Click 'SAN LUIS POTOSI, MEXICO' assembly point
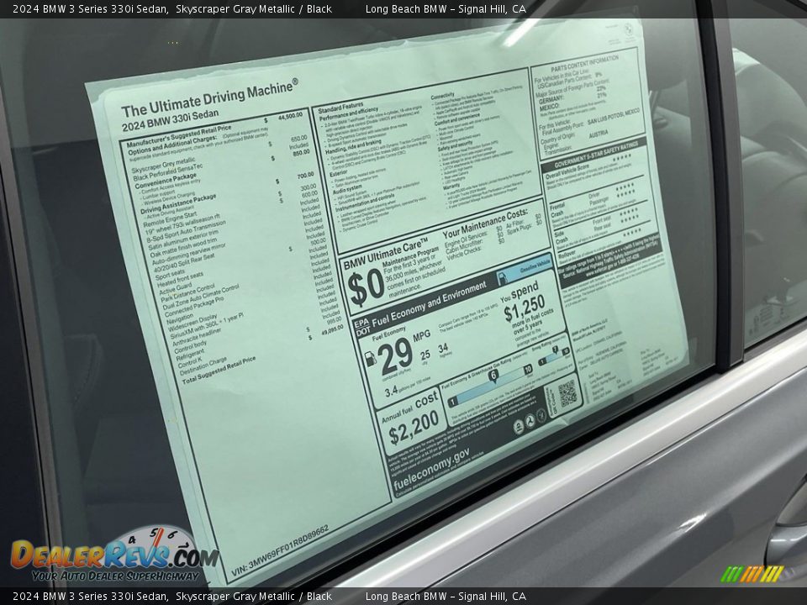Screen dimensions: 807x605 click(613, 117)
